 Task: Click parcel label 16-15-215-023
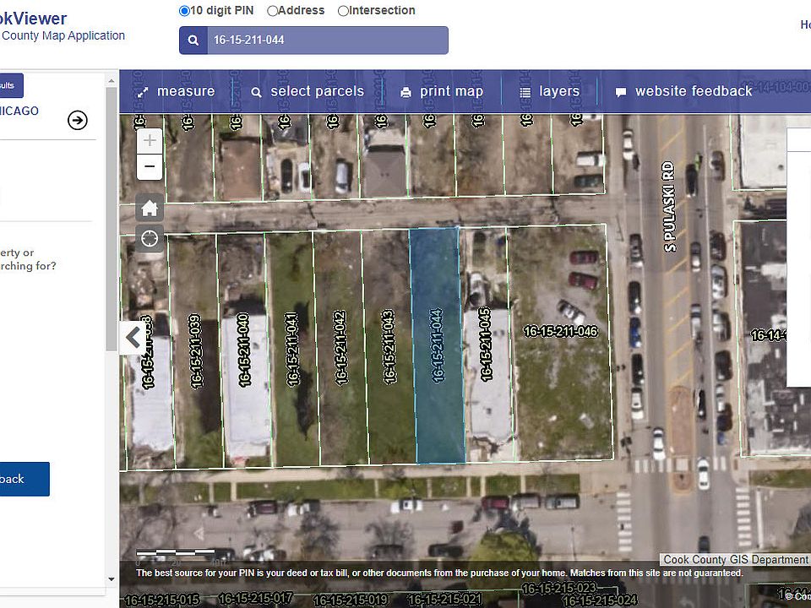pos(559,589)
